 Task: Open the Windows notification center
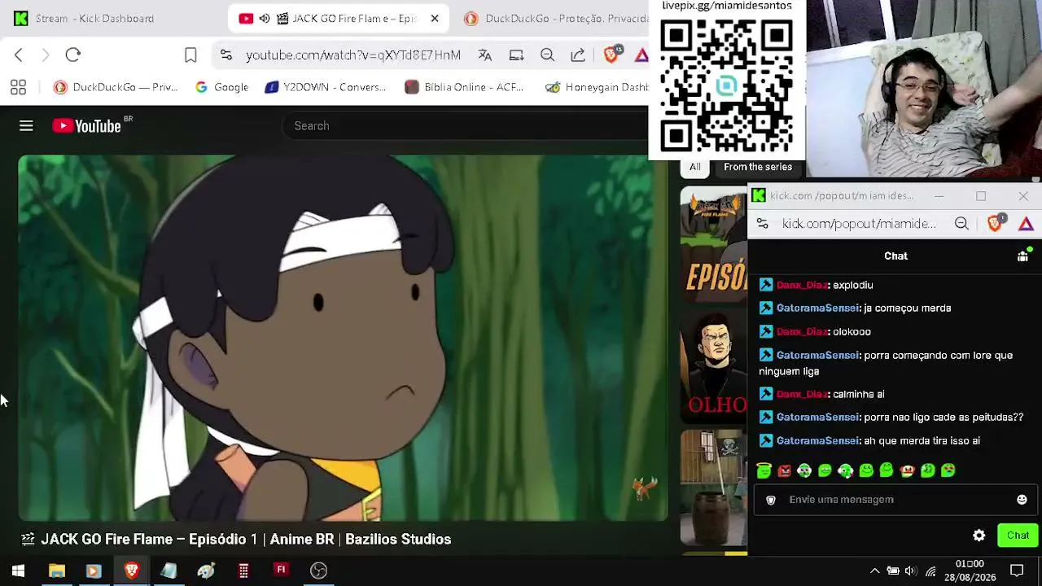click(1017, 571)
